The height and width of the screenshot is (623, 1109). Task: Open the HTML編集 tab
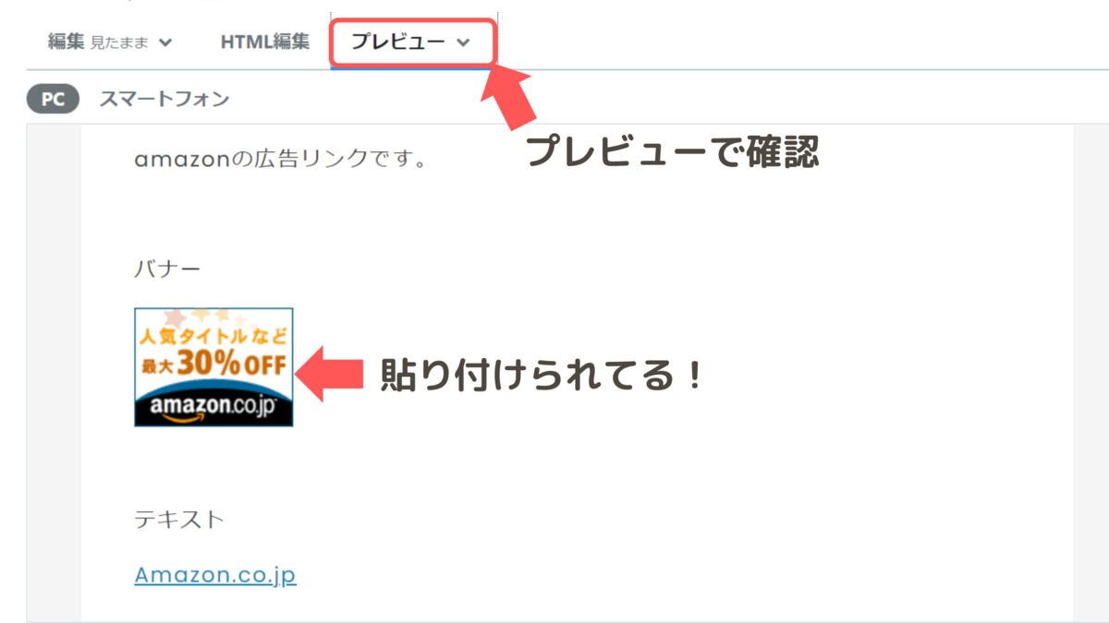[265, 42]
